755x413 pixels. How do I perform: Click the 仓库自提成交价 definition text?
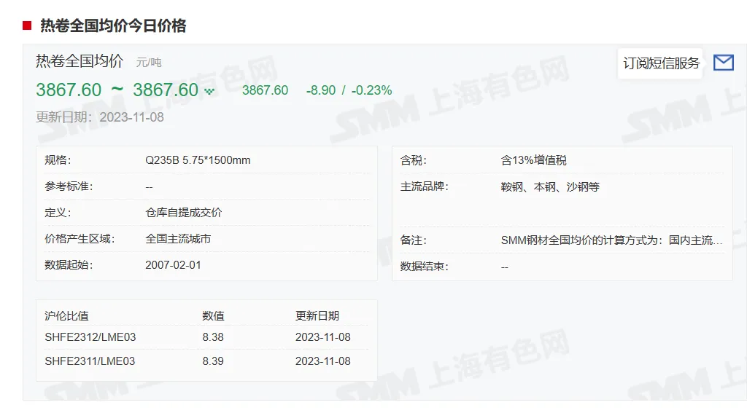[x=184, y=213]
